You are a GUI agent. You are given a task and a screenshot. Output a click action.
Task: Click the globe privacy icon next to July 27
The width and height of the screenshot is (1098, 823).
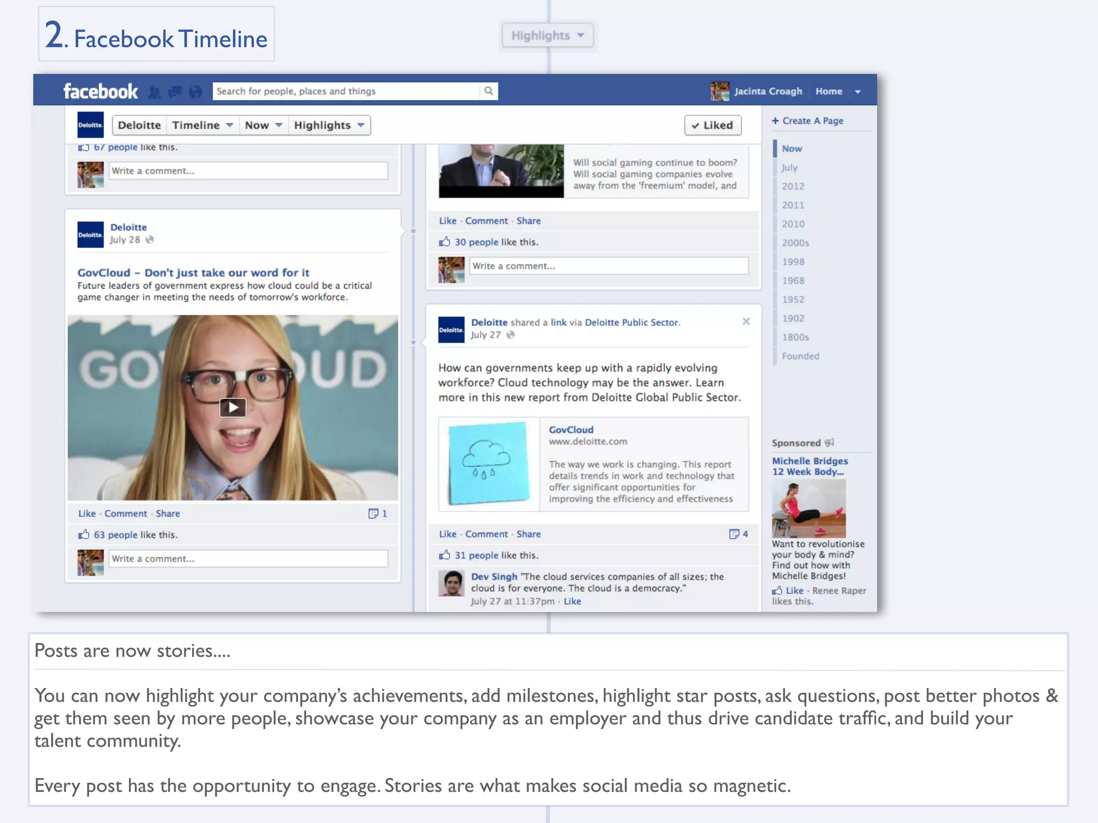[x=510, y=335]
